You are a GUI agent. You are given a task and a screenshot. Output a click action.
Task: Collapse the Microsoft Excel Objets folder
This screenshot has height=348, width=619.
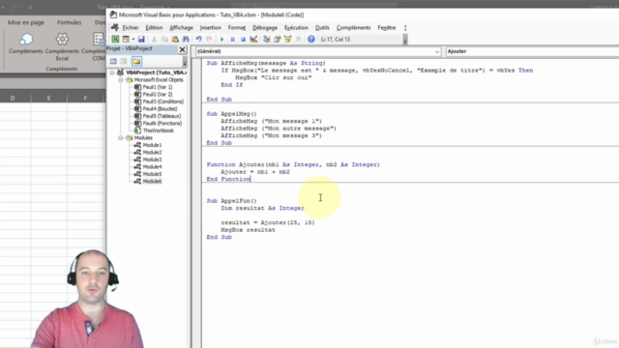point(121,79)
